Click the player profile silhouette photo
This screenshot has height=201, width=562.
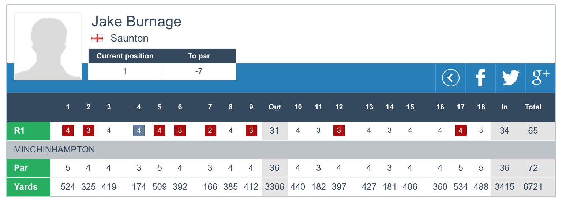point(48,46)
